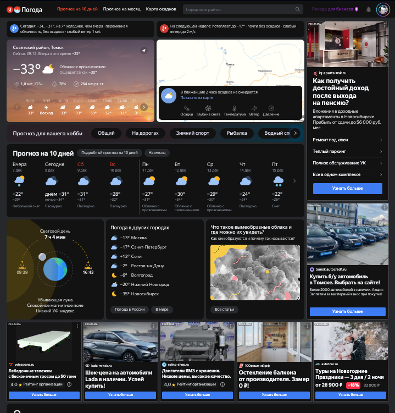Click the search magnifier icon

(x=298, y=9)
